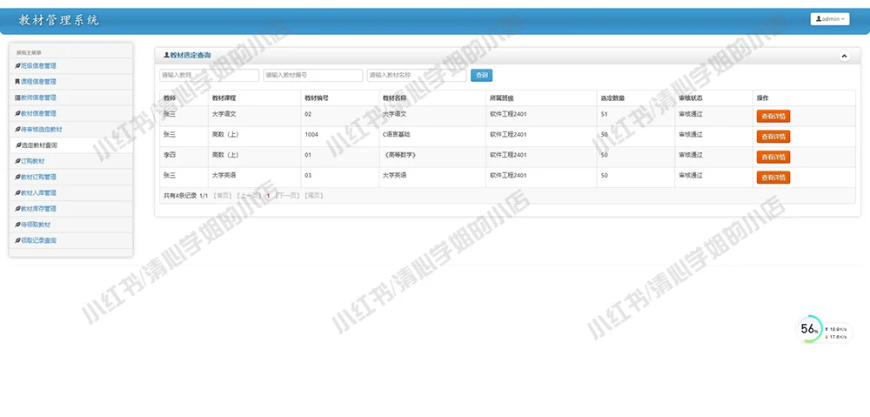The image size is (870, 417).
Task: Focus the 请输入教材名称 search field
Action: point(417,75)
